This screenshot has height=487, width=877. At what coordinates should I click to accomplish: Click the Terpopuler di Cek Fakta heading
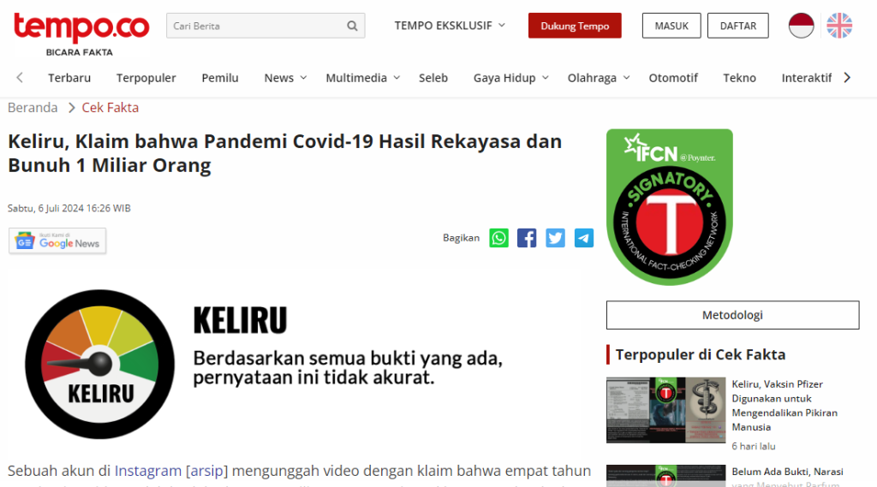coord(701,354)
